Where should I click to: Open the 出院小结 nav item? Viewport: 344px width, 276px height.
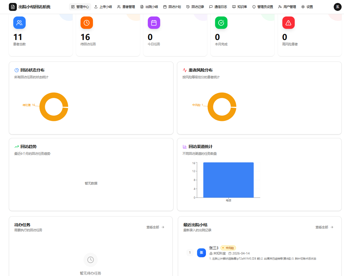(x=149, y=7)
